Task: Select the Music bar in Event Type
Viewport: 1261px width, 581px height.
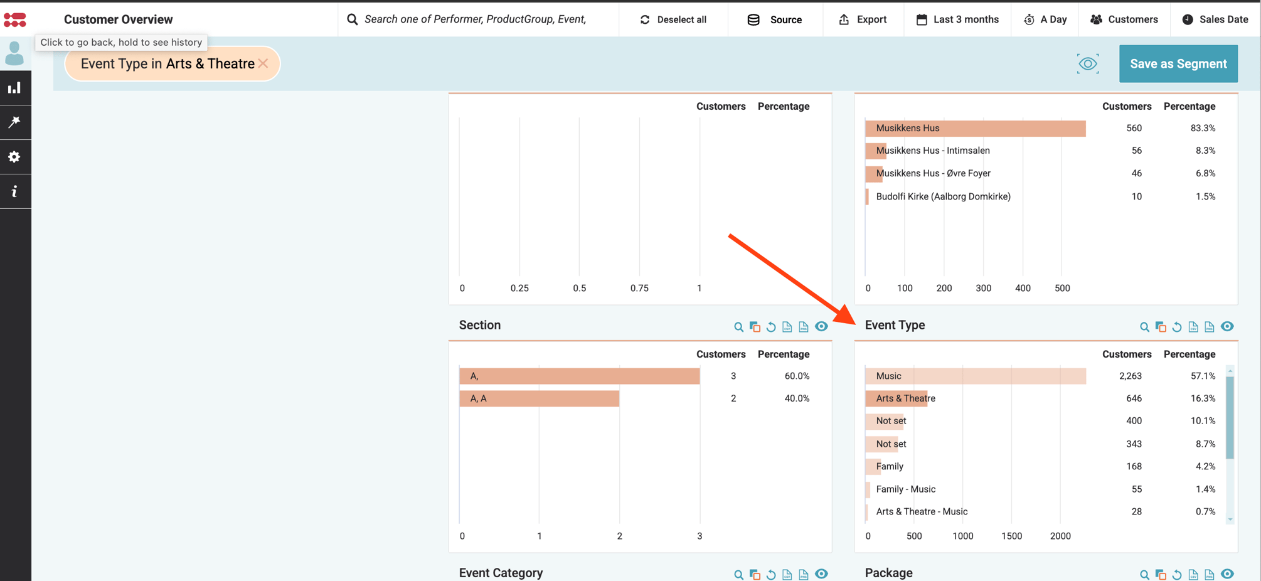Action: (976, 376)
